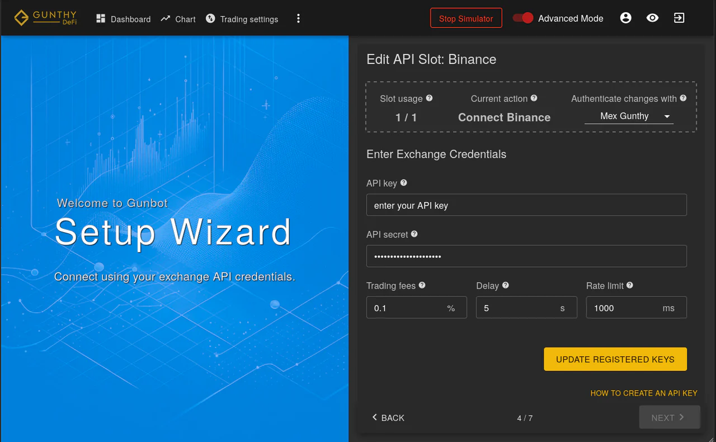The width and height of the screenshot is (716, 442).
Task: Click the API key input field
Action: (x=526, y=205)
